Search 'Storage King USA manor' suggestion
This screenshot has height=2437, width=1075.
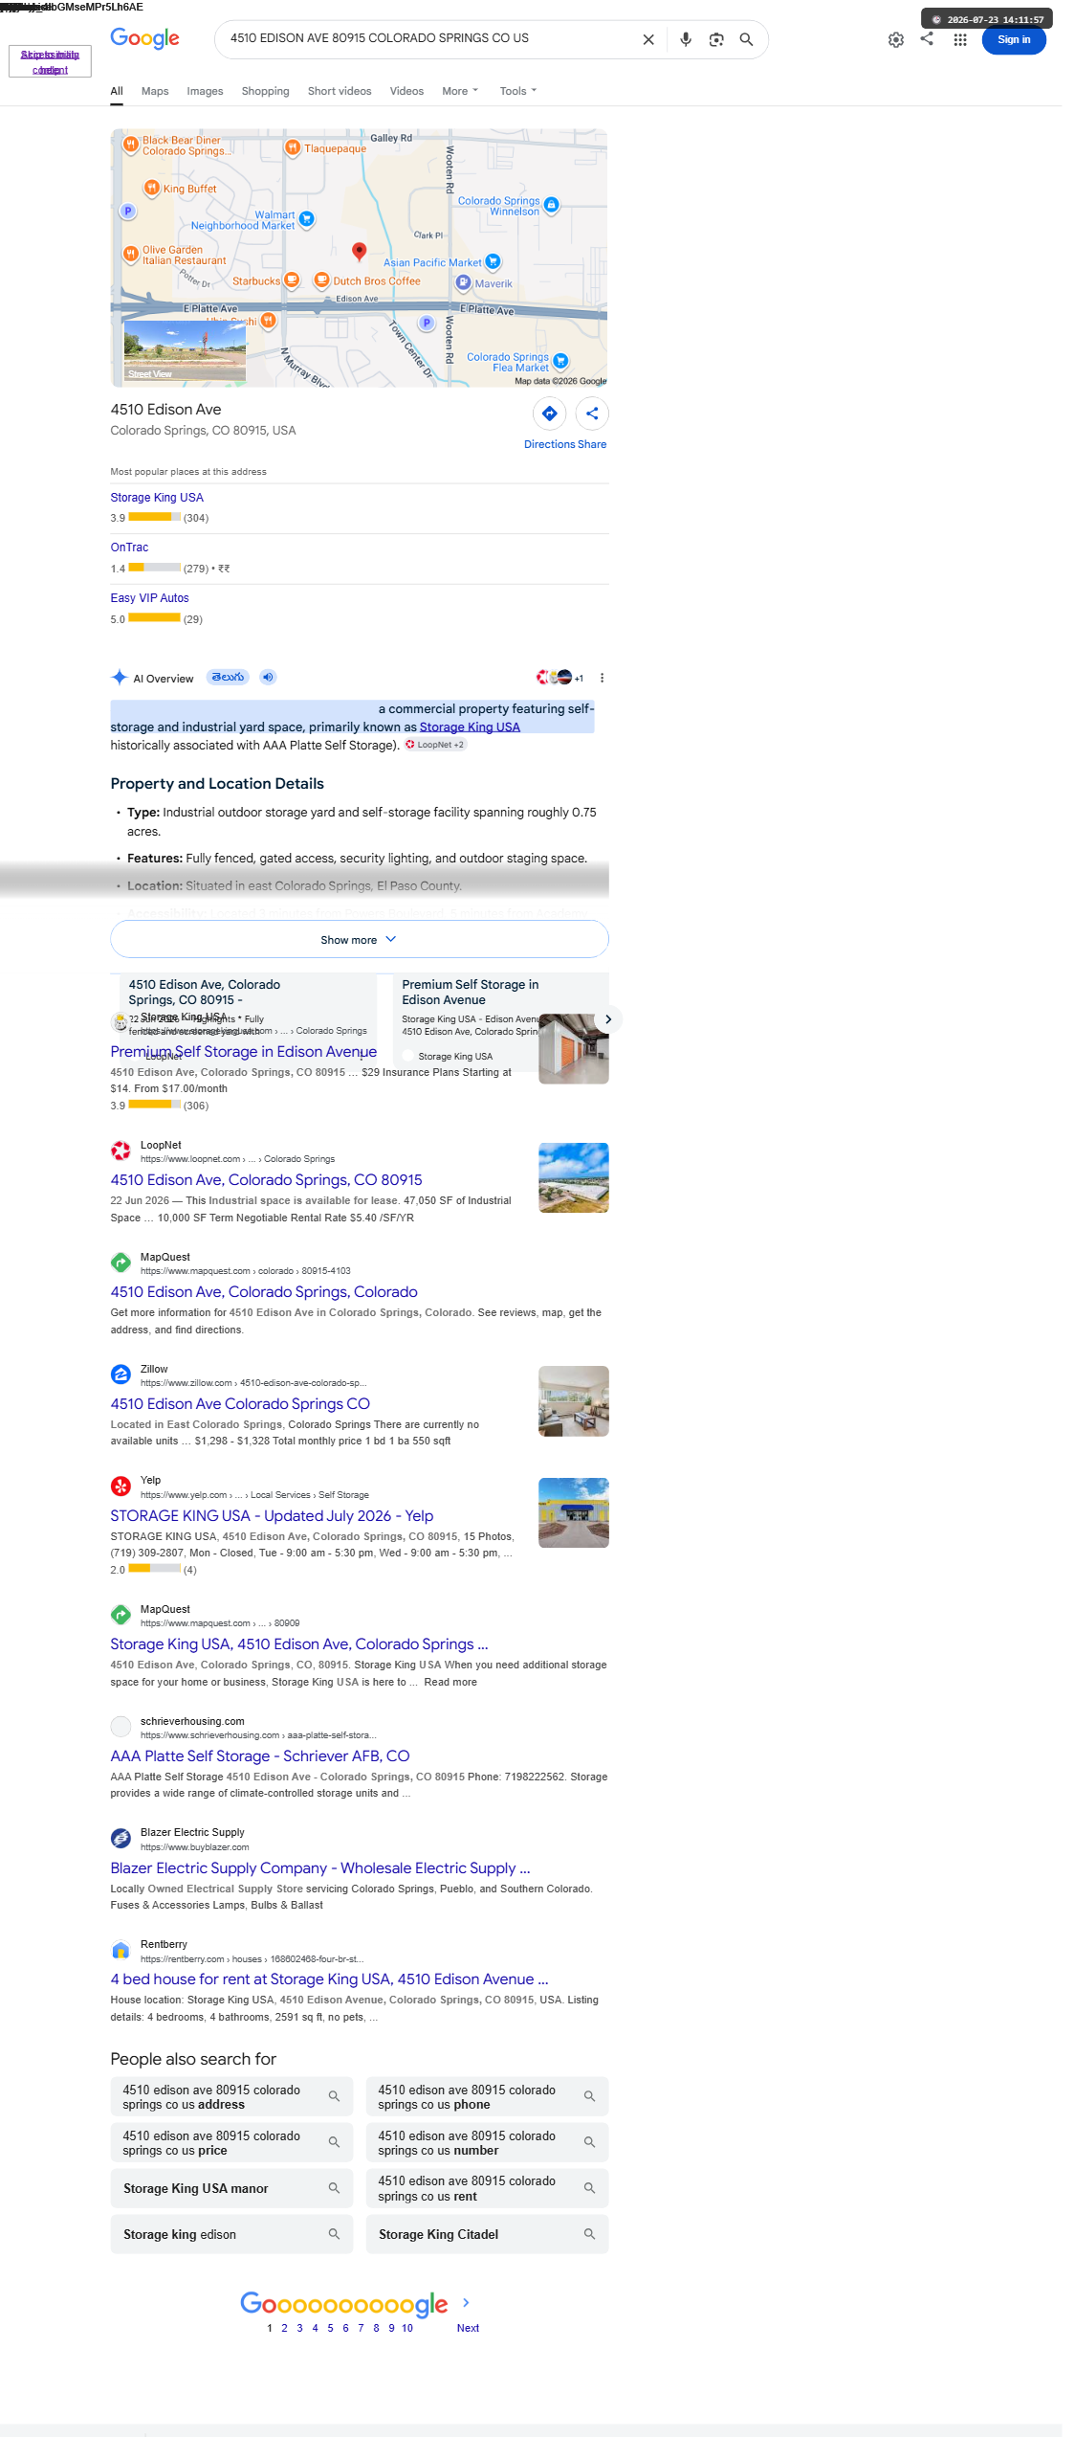231,2188
